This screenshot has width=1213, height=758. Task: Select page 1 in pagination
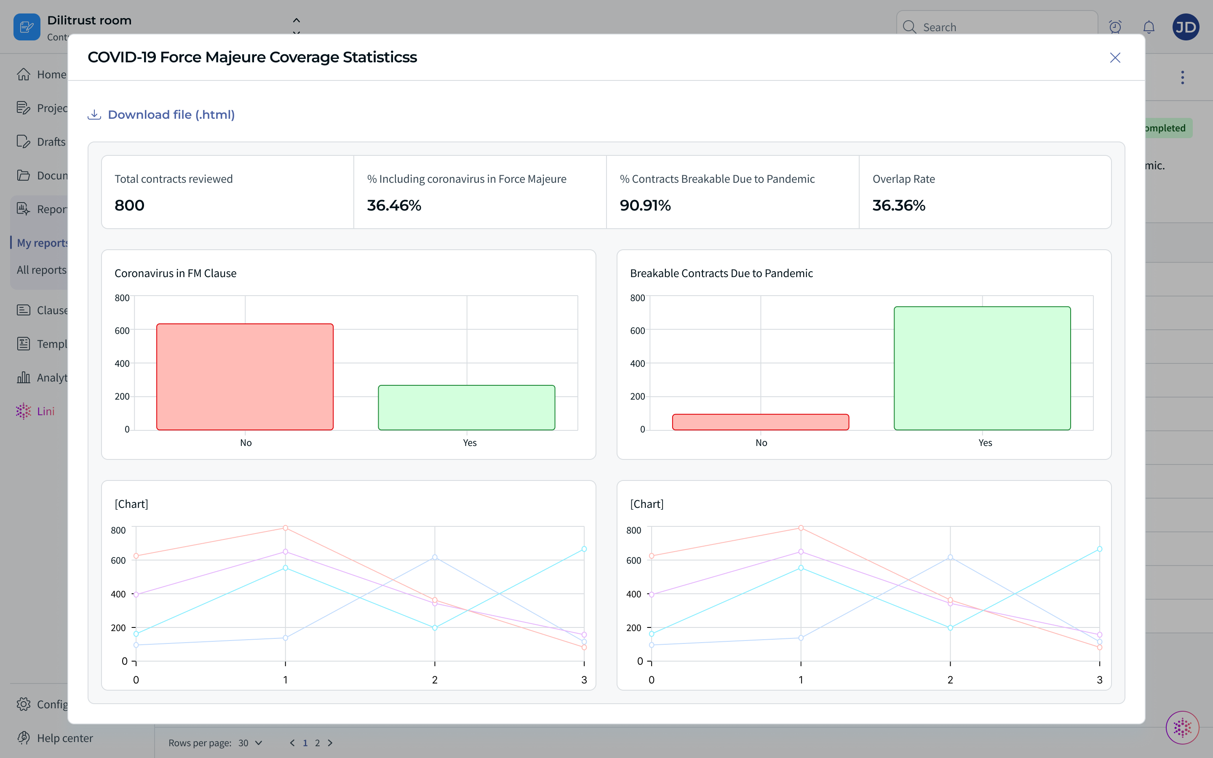tap(305, 742)
